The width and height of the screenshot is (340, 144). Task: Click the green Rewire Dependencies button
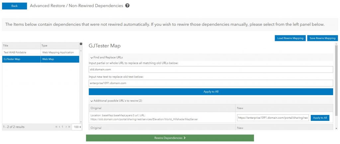pyautogui.click(x=170, y=138)
